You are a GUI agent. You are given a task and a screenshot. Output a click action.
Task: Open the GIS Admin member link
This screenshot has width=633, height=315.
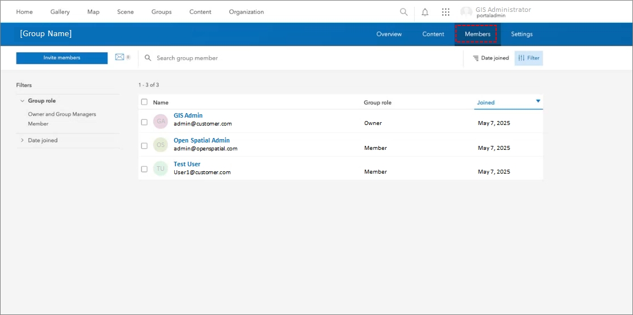pyautogui.click(x=188, y=115)
